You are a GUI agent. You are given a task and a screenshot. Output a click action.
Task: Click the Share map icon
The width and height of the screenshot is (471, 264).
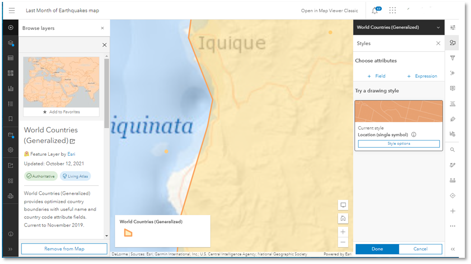10,166
